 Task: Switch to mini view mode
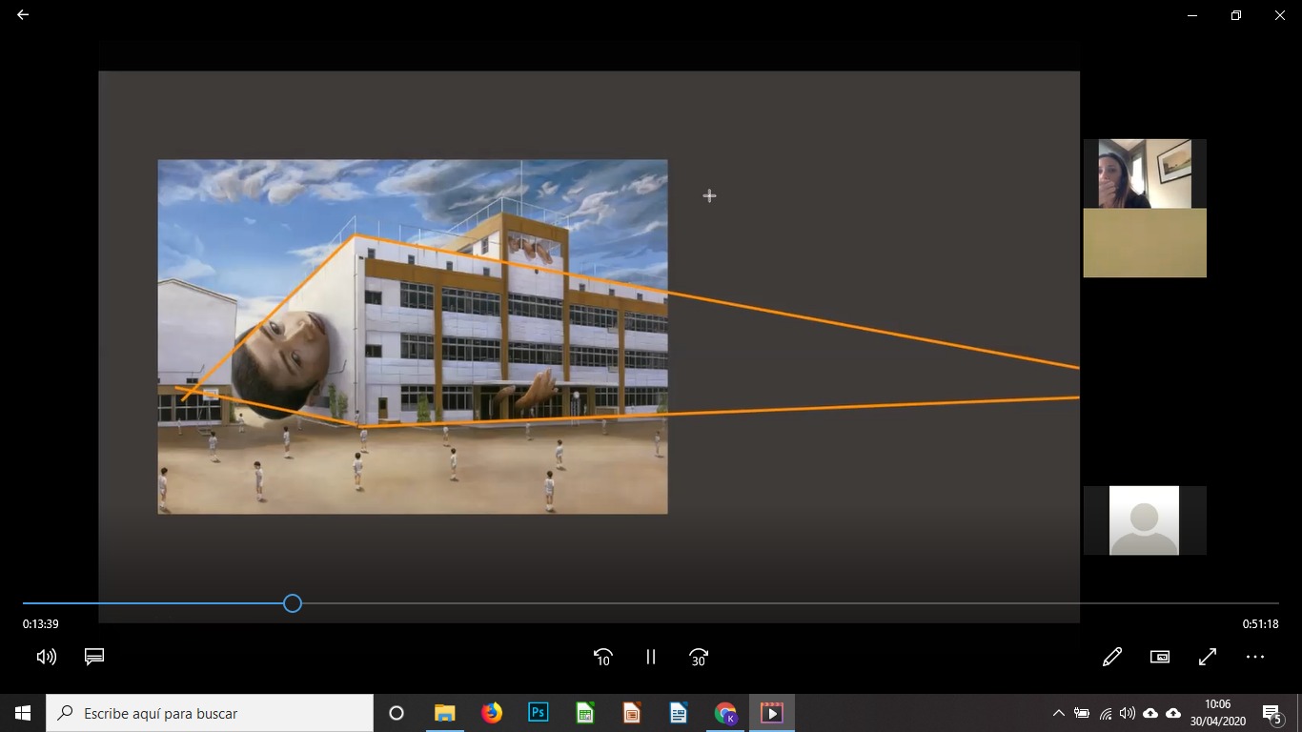pyautogui.click(x=1159, y=657)
